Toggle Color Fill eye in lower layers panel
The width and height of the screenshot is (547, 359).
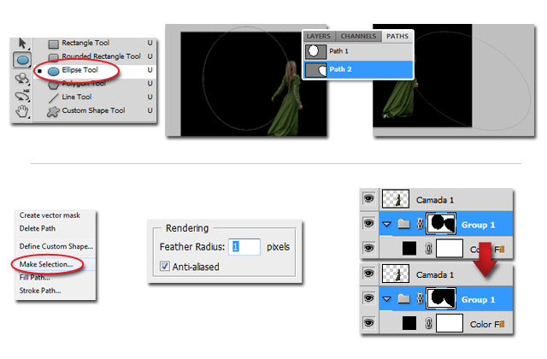click(x=368, y=323)
